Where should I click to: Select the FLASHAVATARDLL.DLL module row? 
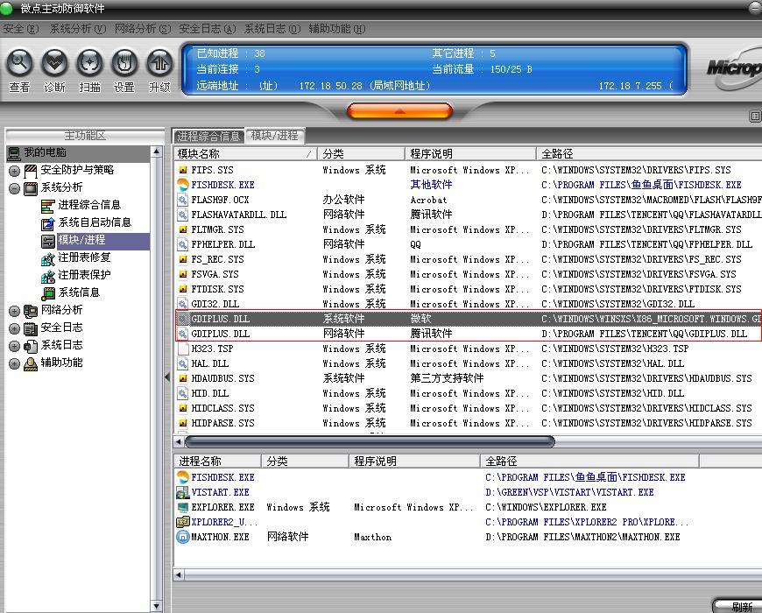tap(469, 215)
